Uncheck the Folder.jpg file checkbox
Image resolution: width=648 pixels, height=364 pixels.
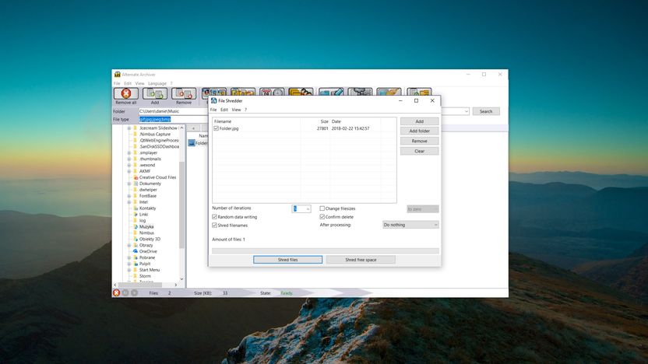point(216,128)
